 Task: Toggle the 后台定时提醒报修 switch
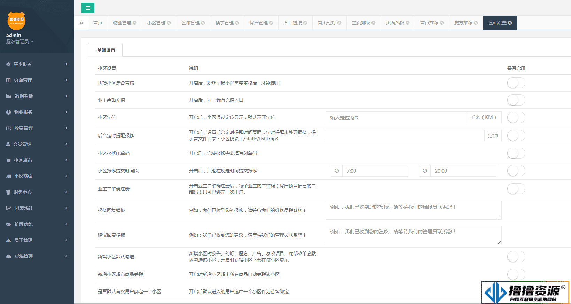point(516,135)
